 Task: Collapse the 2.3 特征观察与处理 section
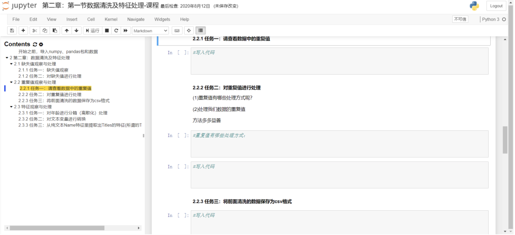point(11,107)
